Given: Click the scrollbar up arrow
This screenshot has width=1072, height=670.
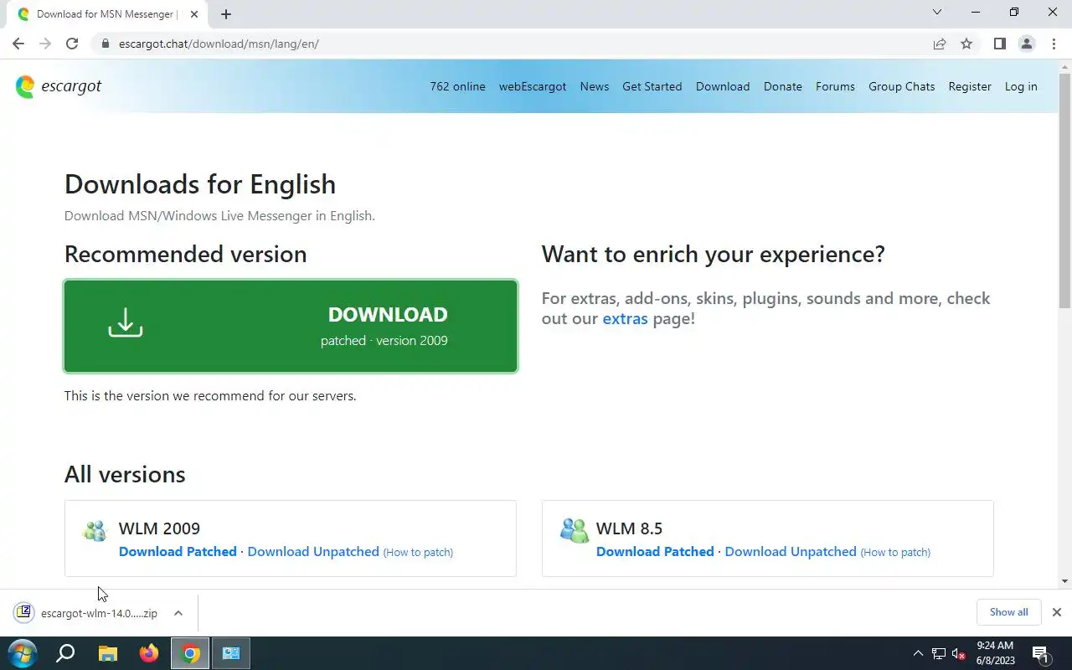Looking at the screenshot, I should 1064,66.
